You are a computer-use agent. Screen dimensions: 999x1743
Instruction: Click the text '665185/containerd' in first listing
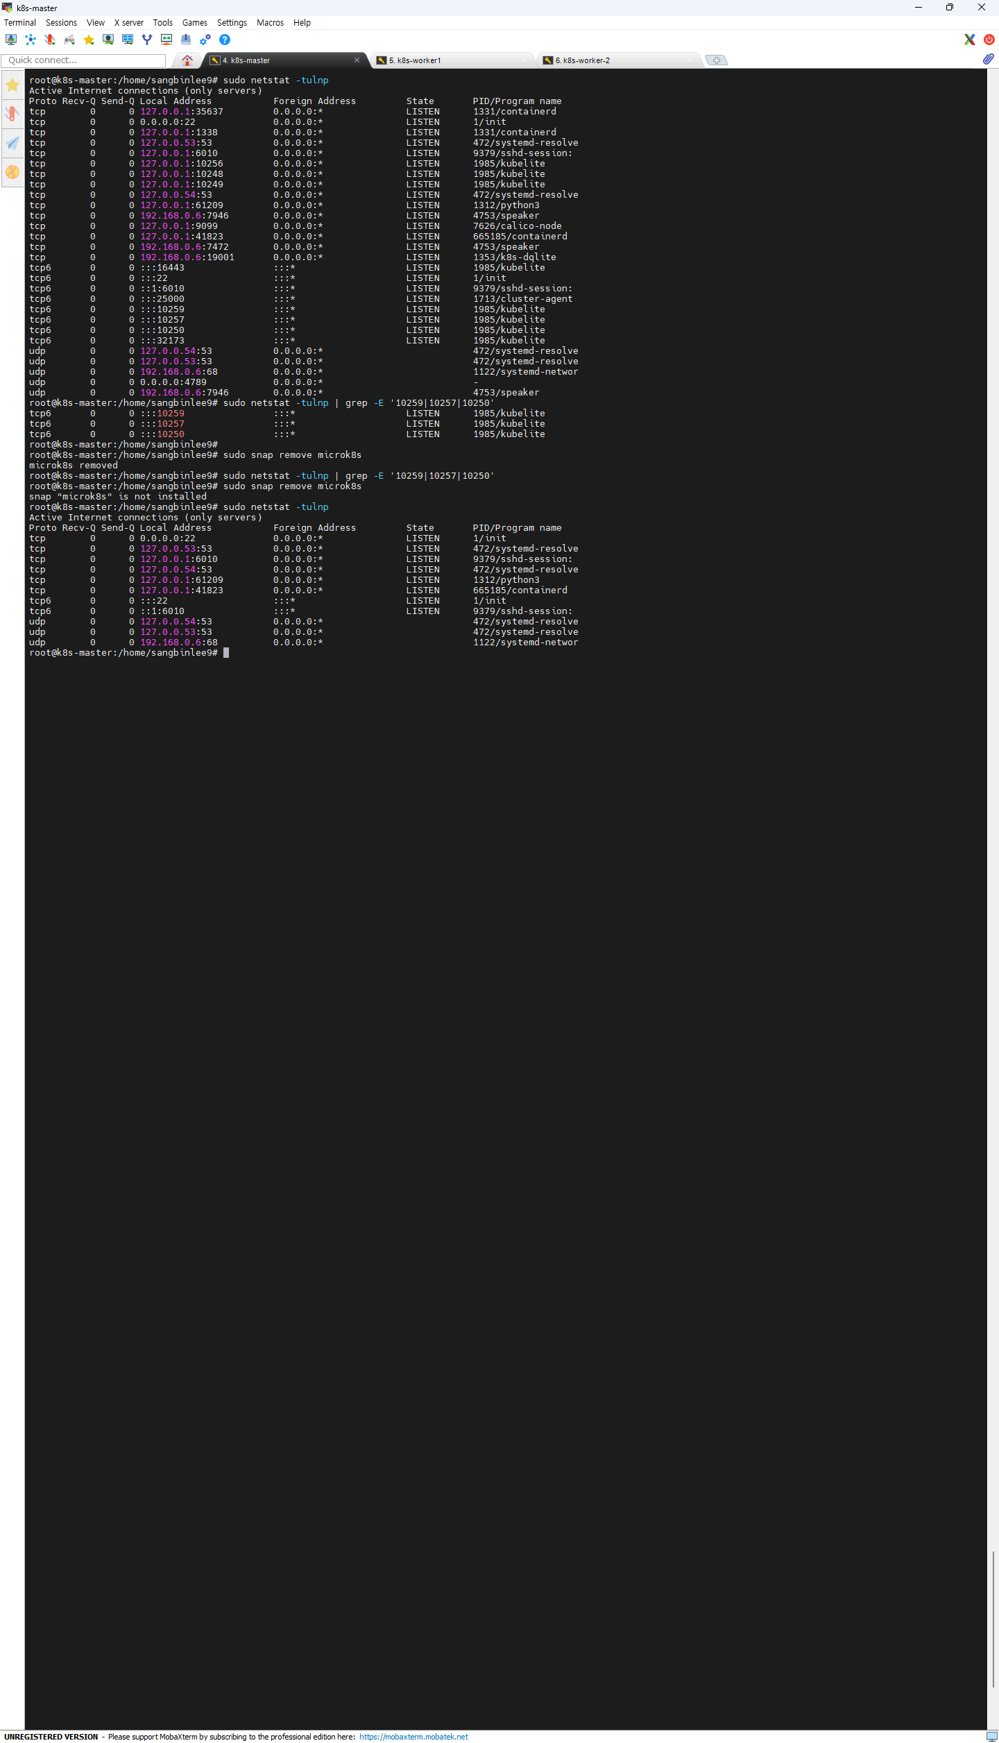pyautogui.click(x=520, y=237)
